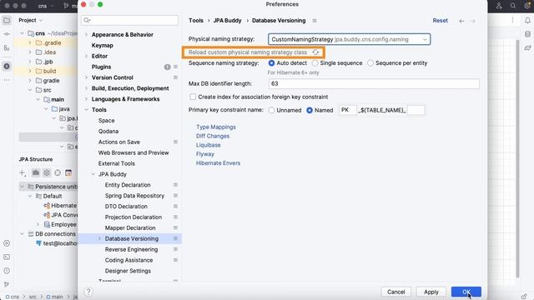
Task: Click the Preferences search field
Action: pos(129,20)
